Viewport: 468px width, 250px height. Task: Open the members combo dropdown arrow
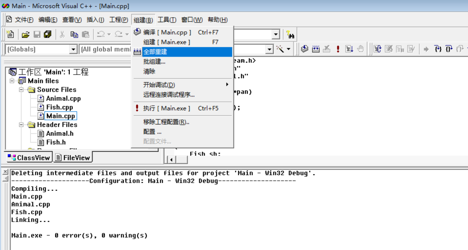coord(269,49)
